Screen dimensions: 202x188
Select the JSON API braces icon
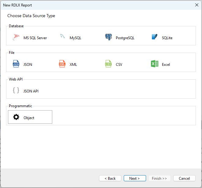[16, 90]
